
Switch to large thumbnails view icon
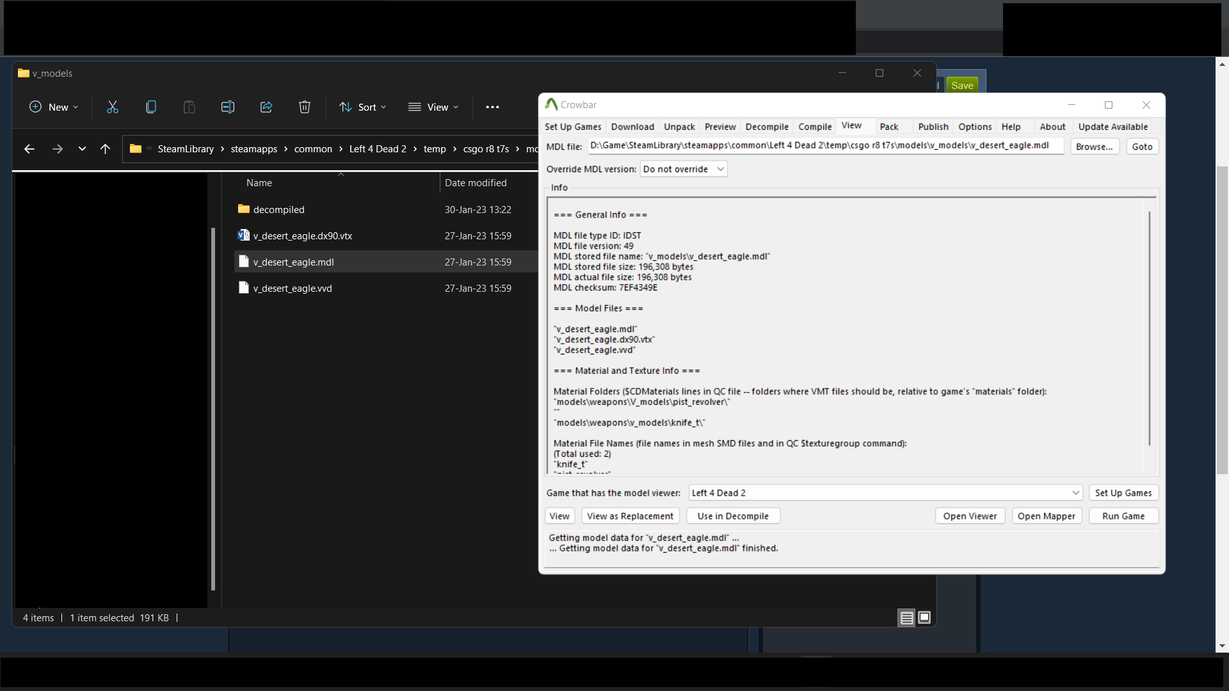pos(924,617)
